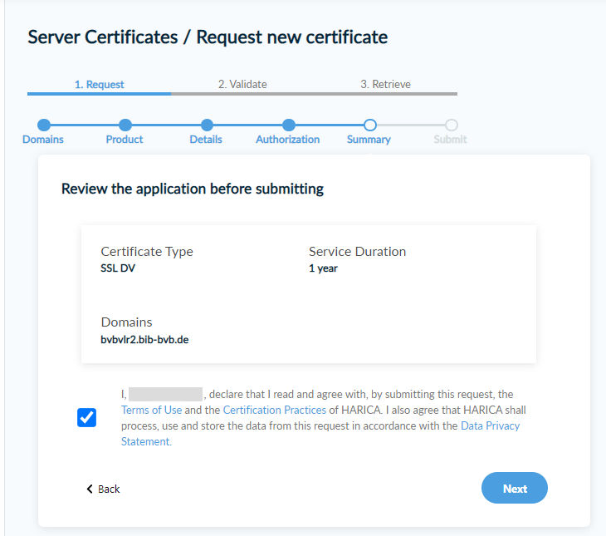Click the greyed-out Submit step circle
606x536 pixels.
[x=451, y=125]
